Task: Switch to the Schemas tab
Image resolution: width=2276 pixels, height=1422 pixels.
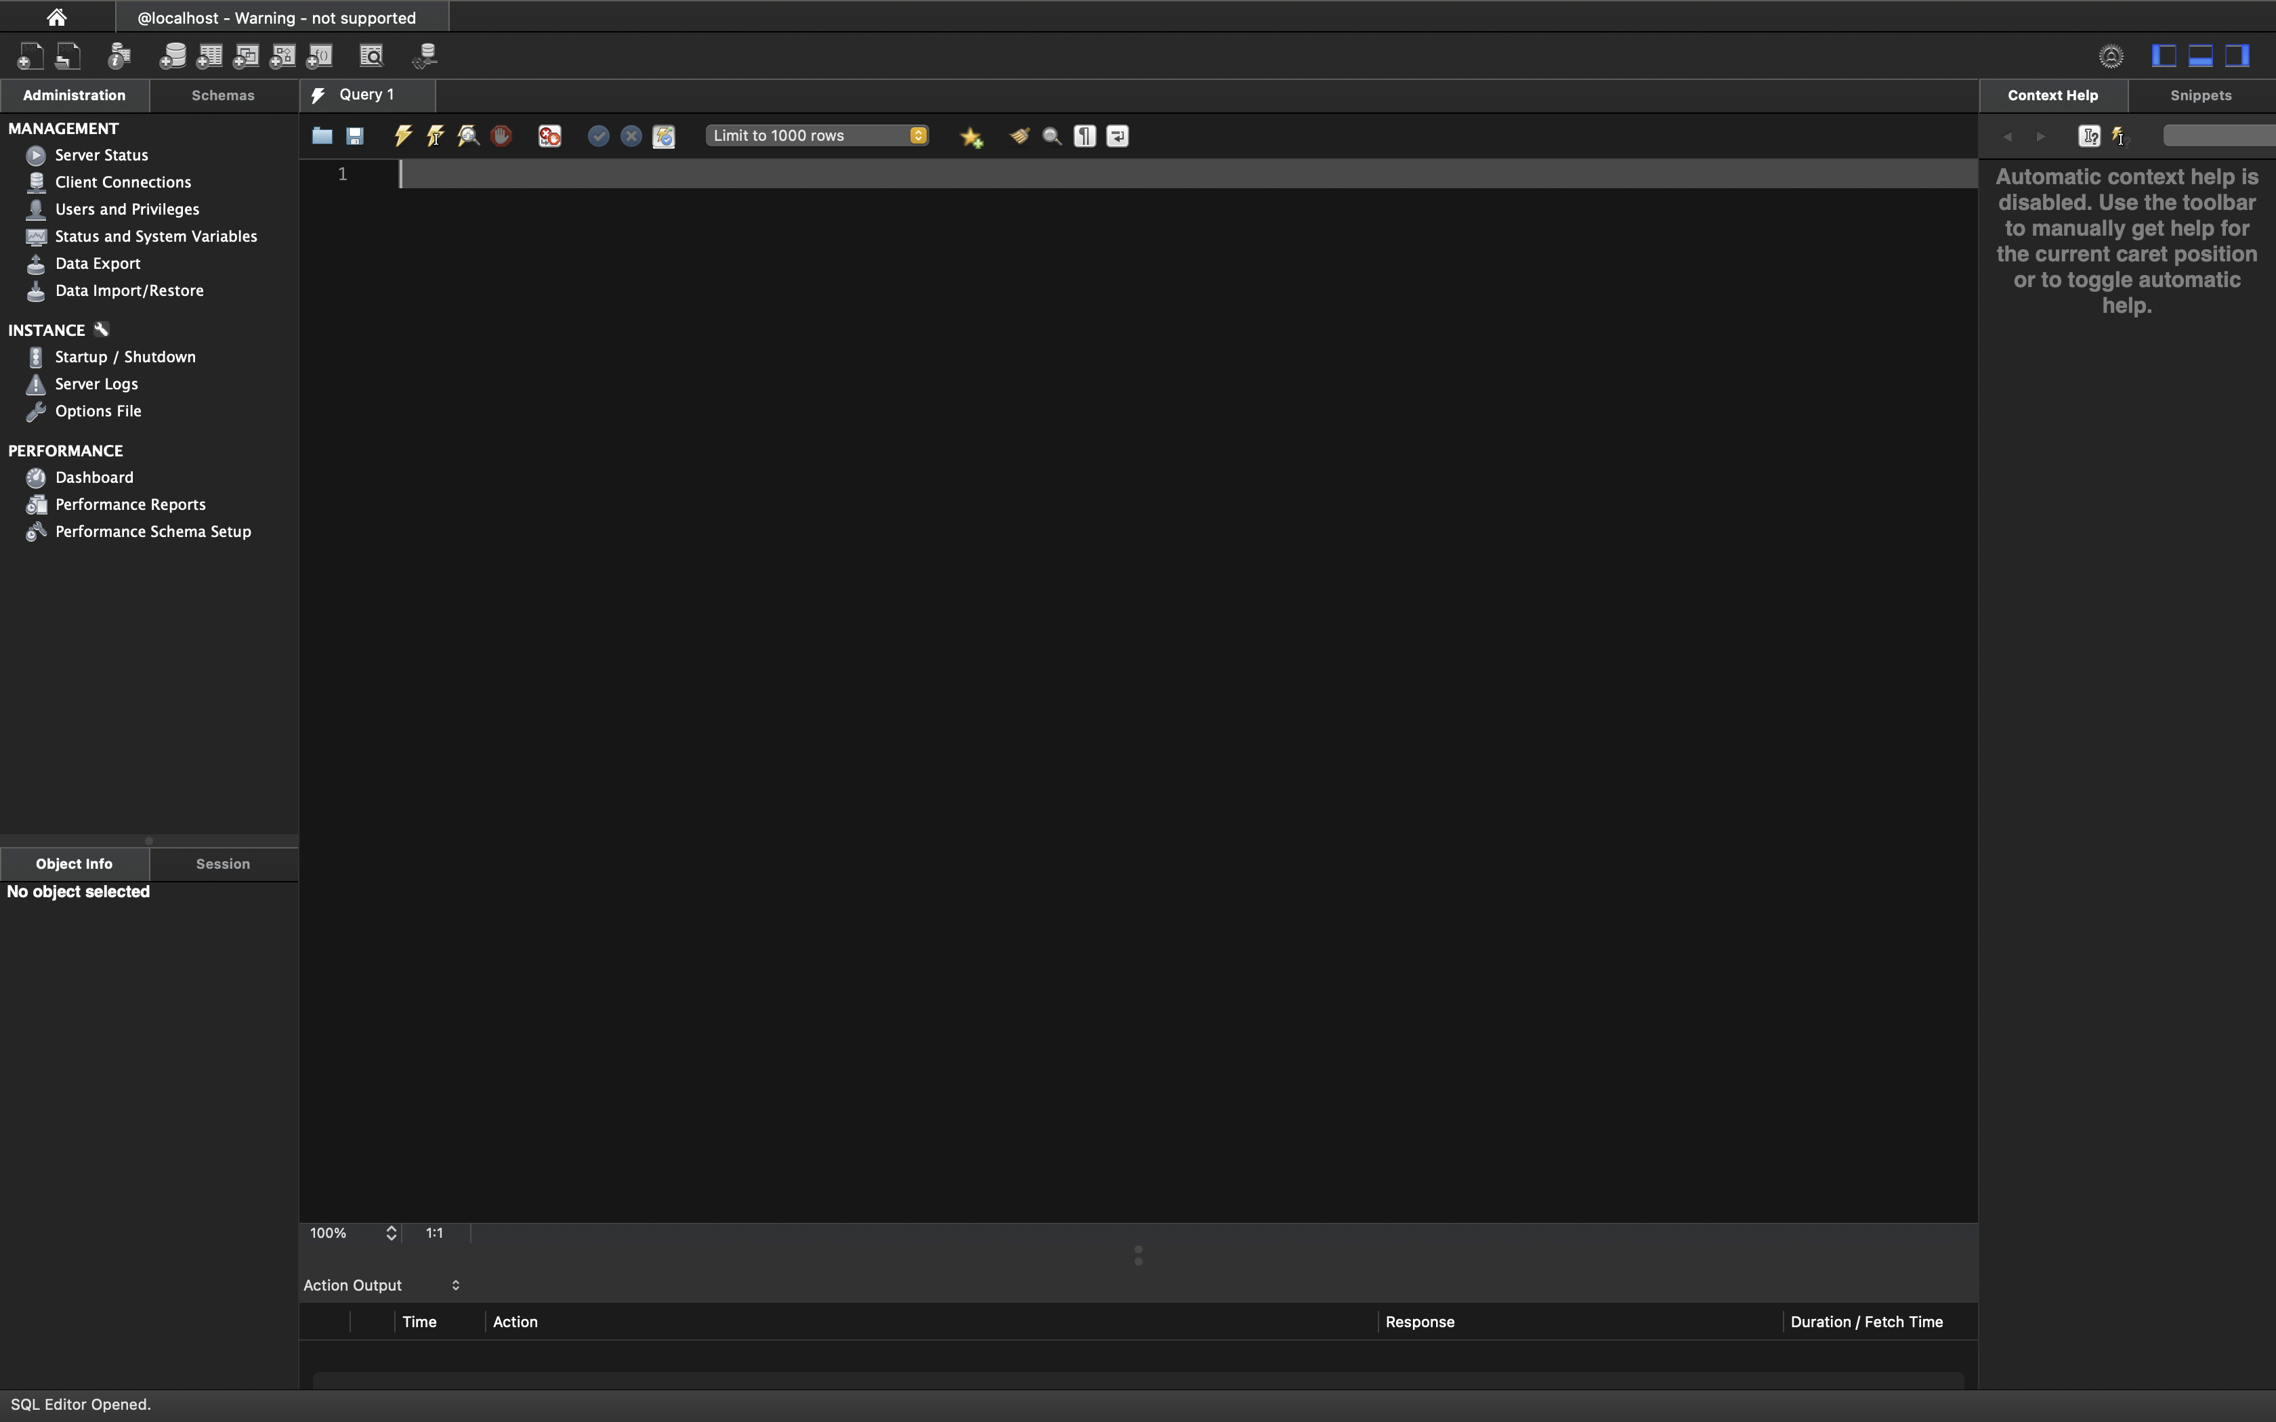Action: point(223,95)
